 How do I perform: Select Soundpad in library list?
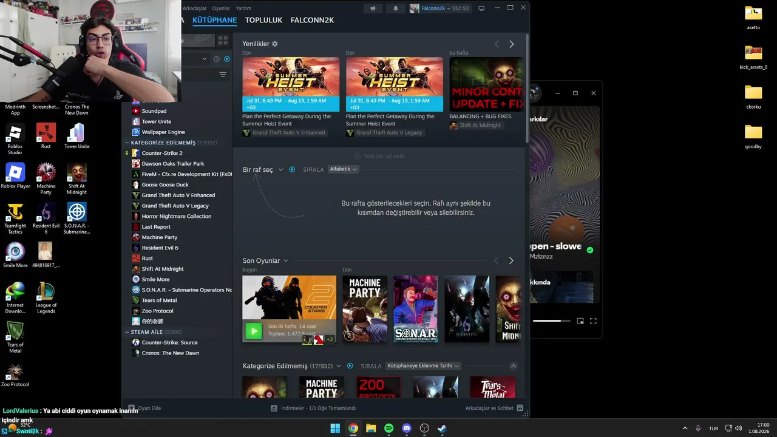(x=154, y=111)
